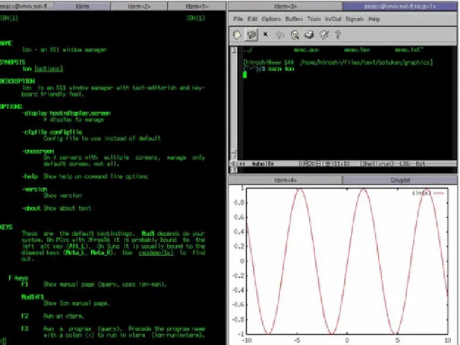Open the Tools menu in Emacs
This screenshot has height=345, width=460.
pos(314,19)
